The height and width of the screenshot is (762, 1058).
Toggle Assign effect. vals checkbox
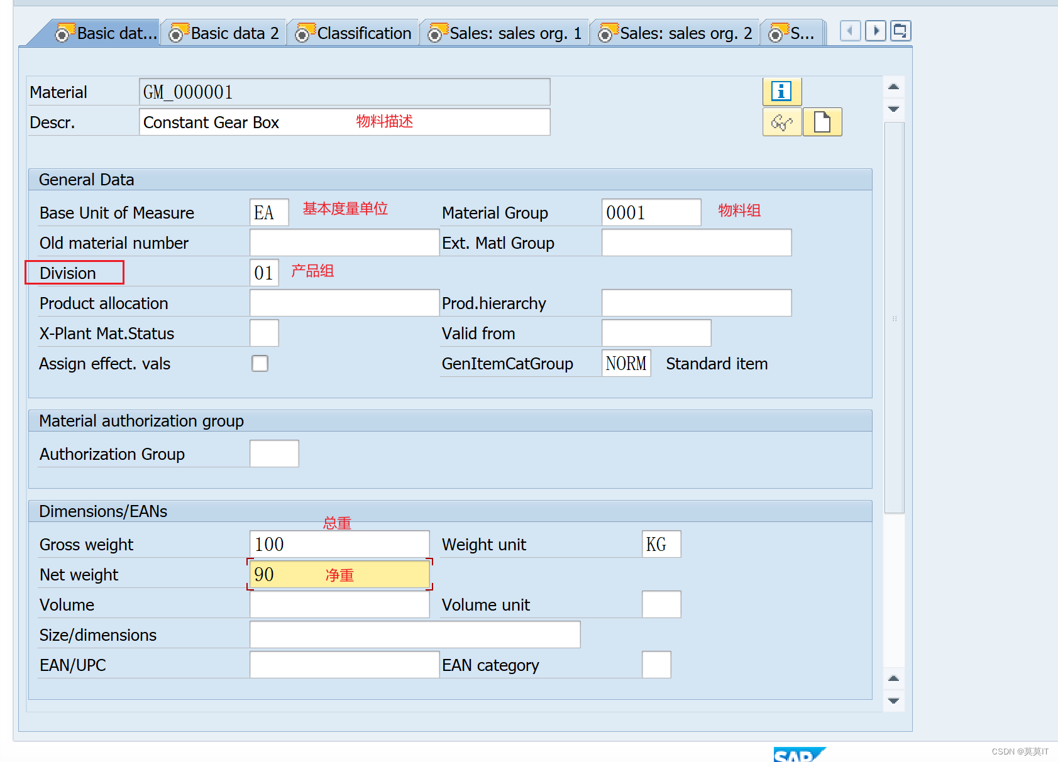coord(260,364)
